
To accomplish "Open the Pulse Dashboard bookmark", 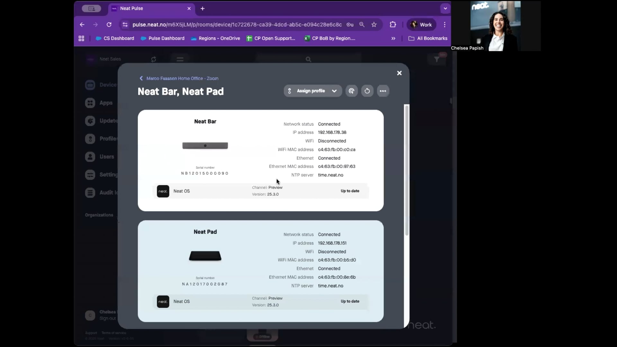I will click(x=162, y=38).
